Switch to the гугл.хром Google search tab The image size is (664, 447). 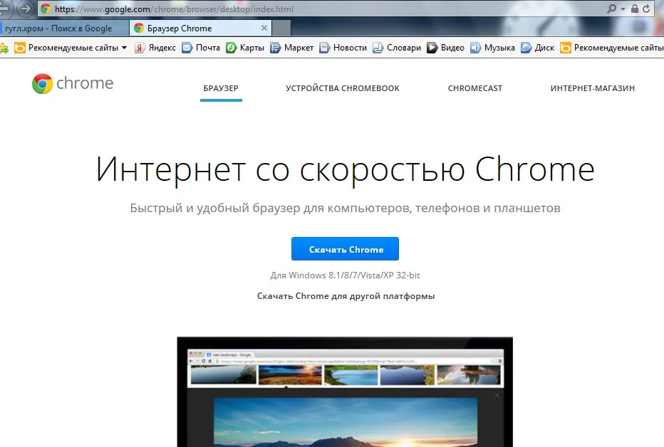pos(63,28)
